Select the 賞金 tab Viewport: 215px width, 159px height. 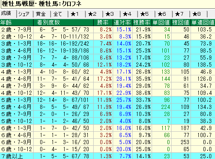click(x=42, y=14)
